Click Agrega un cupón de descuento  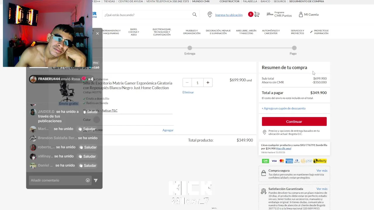[x=283, y=108]
